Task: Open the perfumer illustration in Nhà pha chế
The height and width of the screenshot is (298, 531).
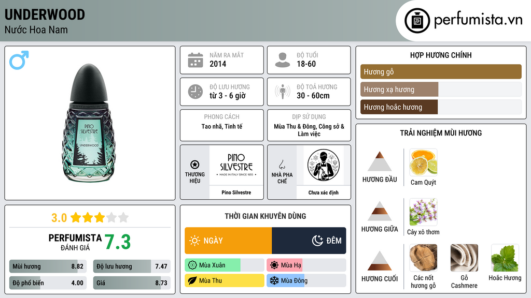Action: point(324,165)
